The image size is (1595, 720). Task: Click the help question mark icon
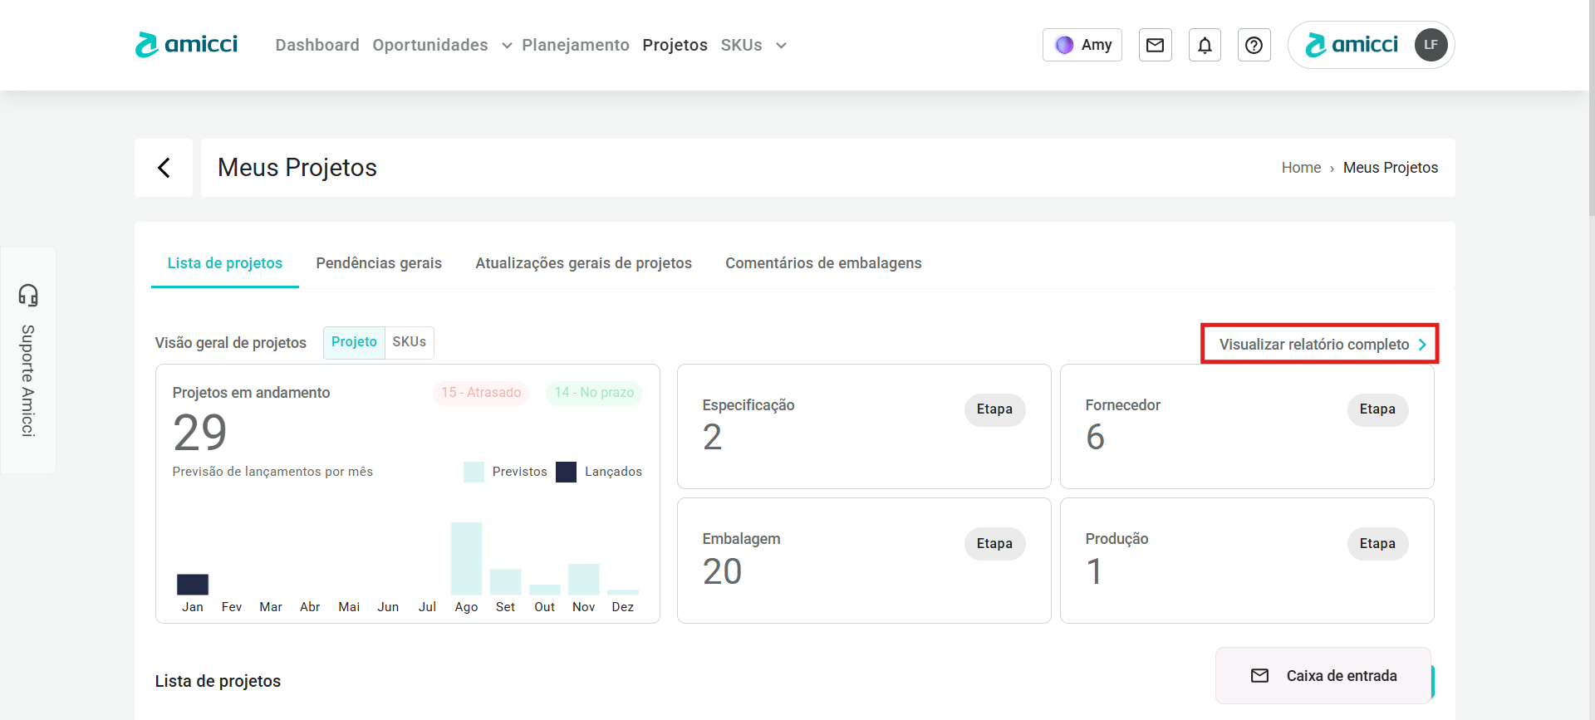pyautogui.click(x=1254, y=45)
